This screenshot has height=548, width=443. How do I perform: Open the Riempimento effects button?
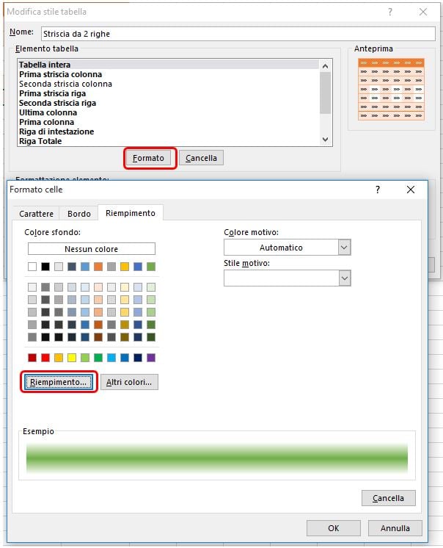[59, 382]
